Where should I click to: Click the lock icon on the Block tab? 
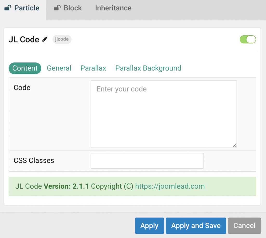click(x=56, y=8)
